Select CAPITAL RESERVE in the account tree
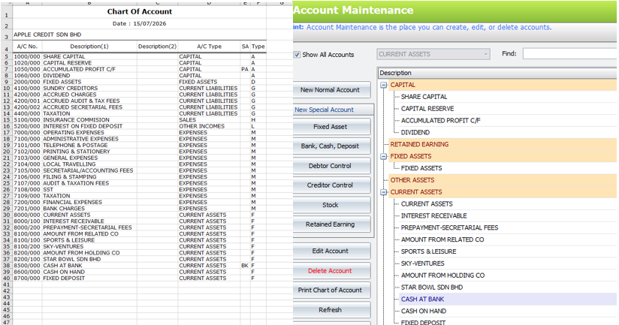The height and width of the screenshot is (325, 619). (427, 109)
